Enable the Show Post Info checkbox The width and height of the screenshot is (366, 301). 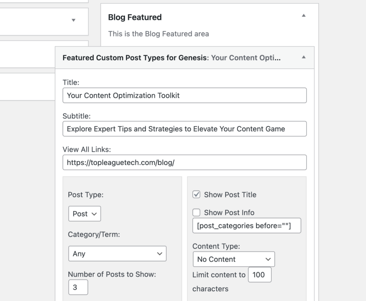coord(196,212)
